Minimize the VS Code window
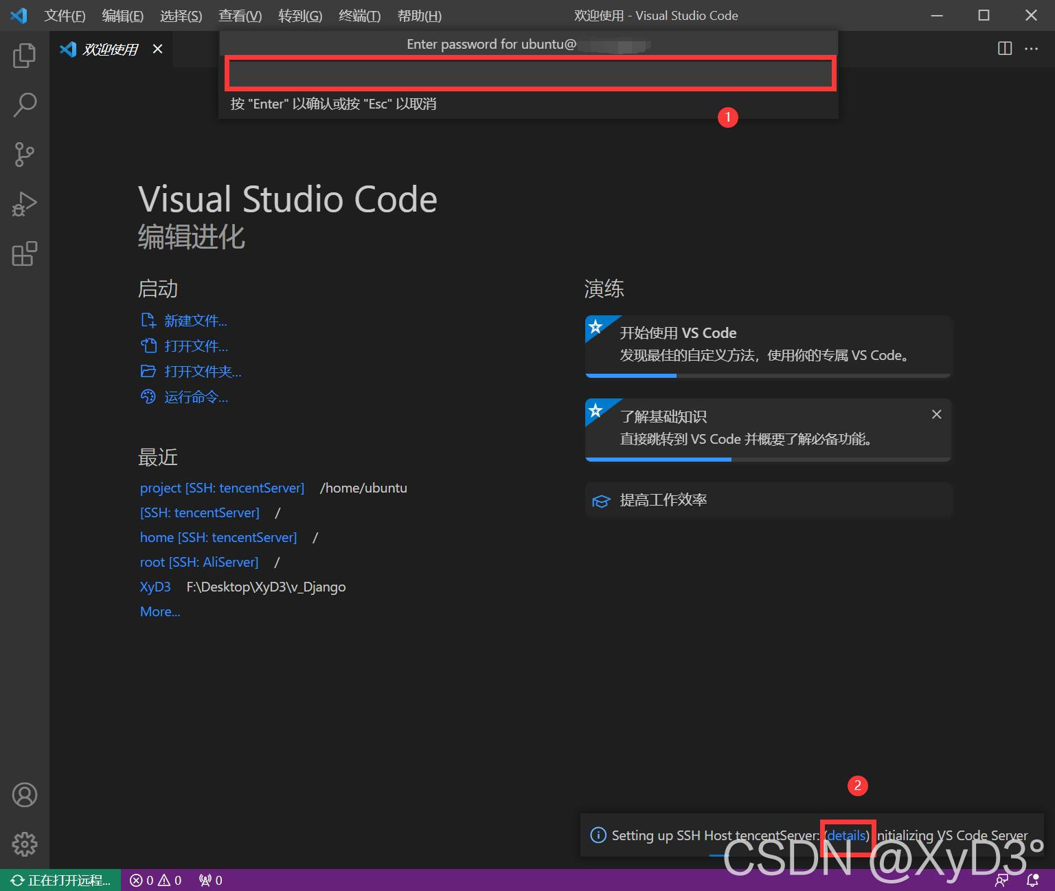The width and height of the screenshot is (1055, 891). coord(938,15)
